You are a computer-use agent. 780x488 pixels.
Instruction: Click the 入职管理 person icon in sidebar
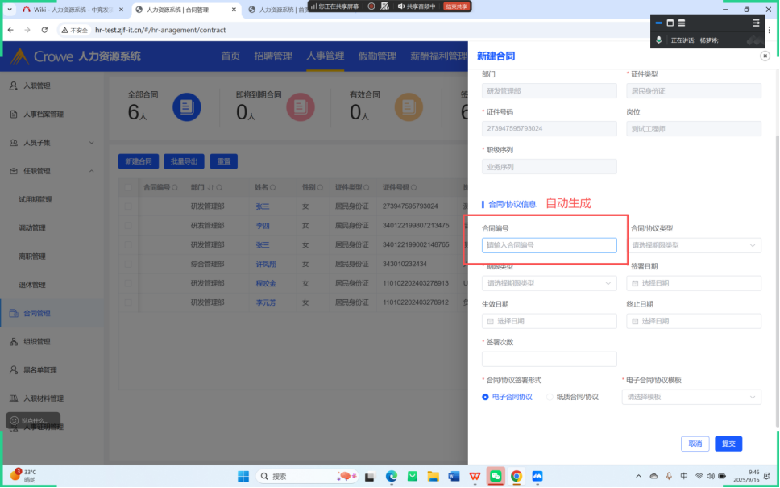[14, 86]
